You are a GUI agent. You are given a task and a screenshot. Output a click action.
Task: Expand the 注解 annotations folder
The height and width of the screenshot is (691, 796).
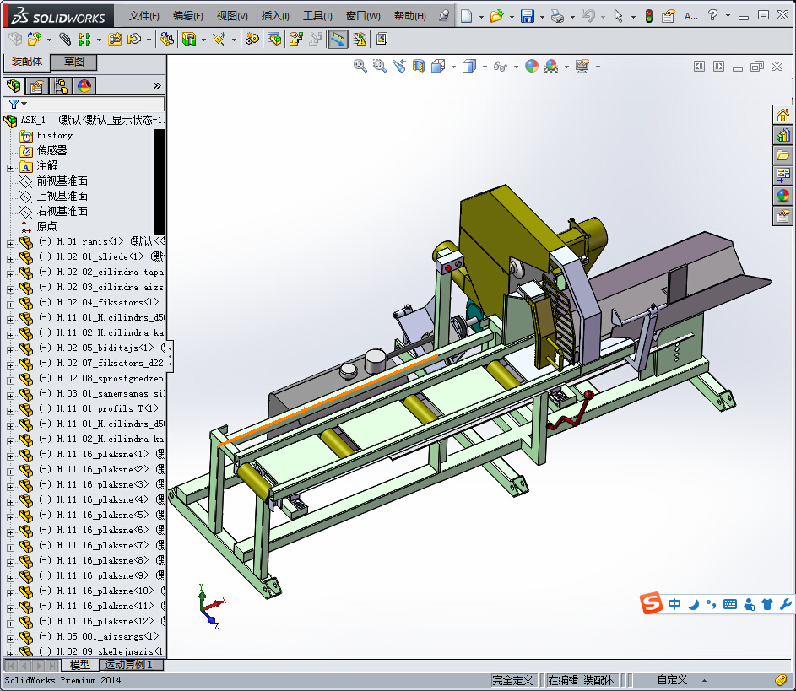[10, 167]
